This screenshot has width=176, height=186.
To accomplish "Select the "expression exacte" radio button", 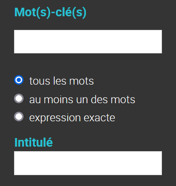I will click(19, 117).
